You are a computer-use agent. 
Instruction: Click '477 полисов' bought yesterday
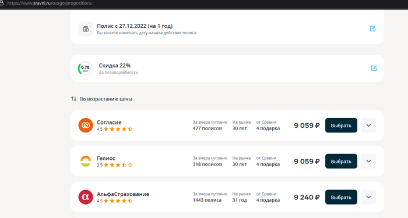pyautogui.click(x=207, y=128)
